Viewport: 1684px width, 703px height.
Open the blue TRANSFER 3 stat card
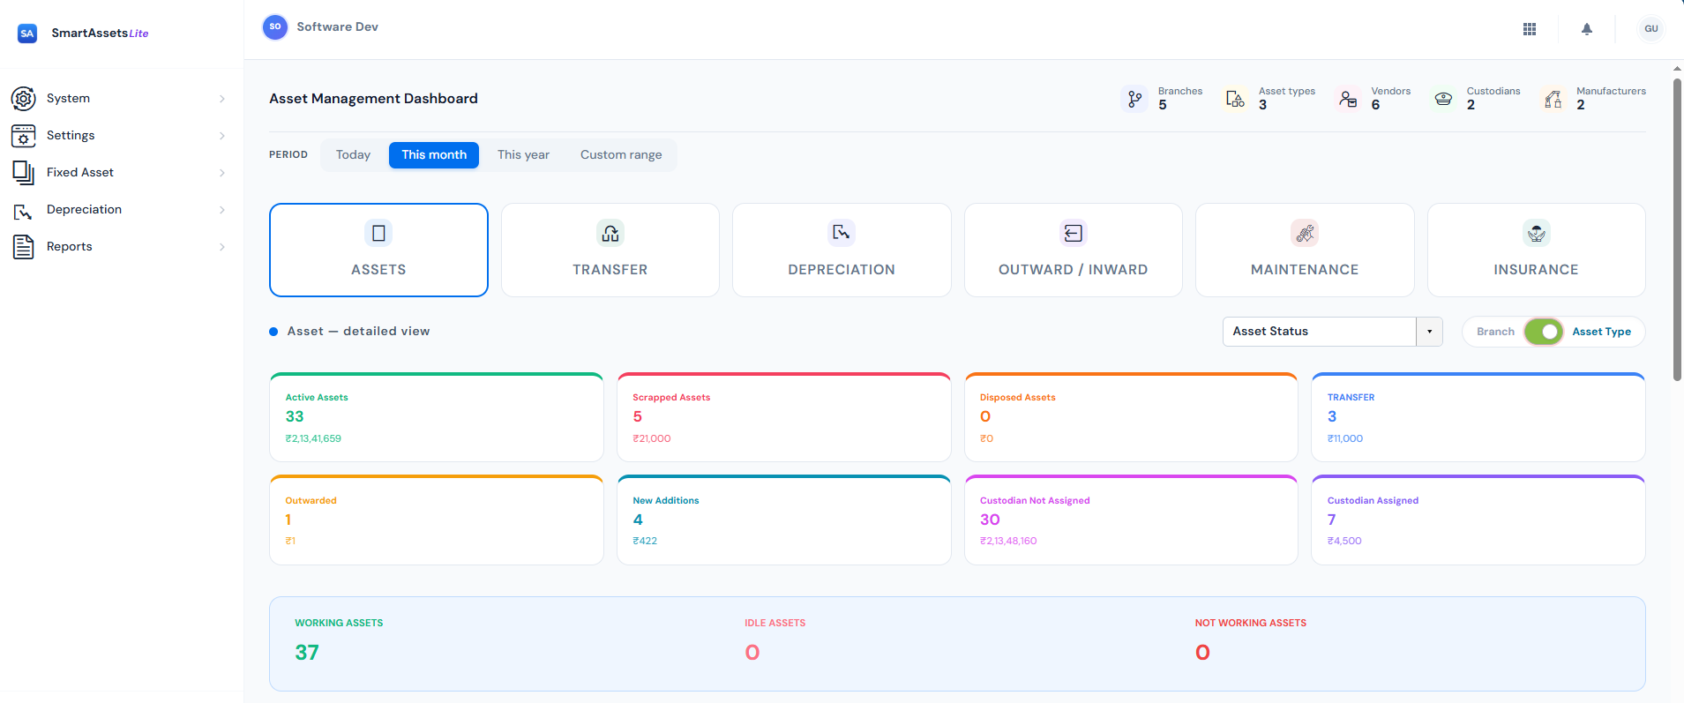pyautogui.click(x=1478, y=417)
